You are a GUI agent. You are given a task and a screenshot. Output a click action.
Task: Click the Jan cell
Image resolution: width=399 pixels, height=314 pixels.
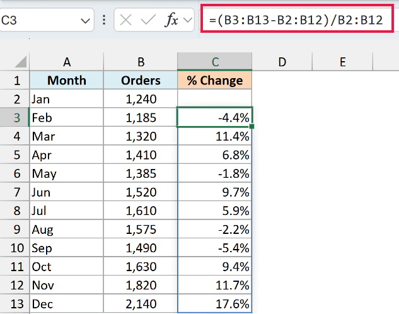click(67, 99)
